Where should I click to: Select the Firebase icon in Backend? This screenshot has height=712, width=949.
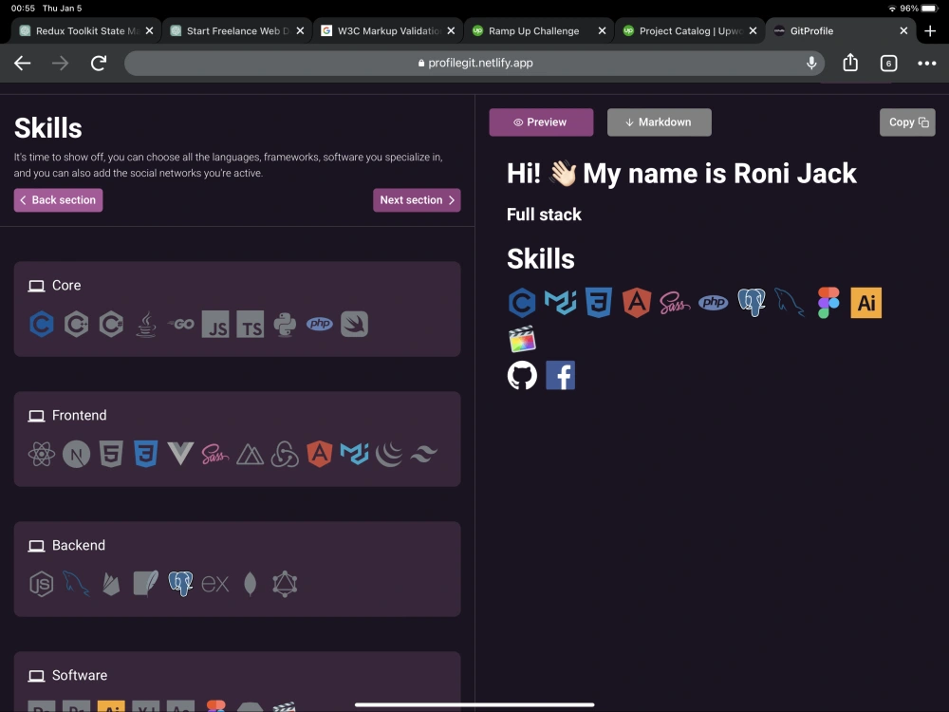pyautogui.click(x=111, y=584)
